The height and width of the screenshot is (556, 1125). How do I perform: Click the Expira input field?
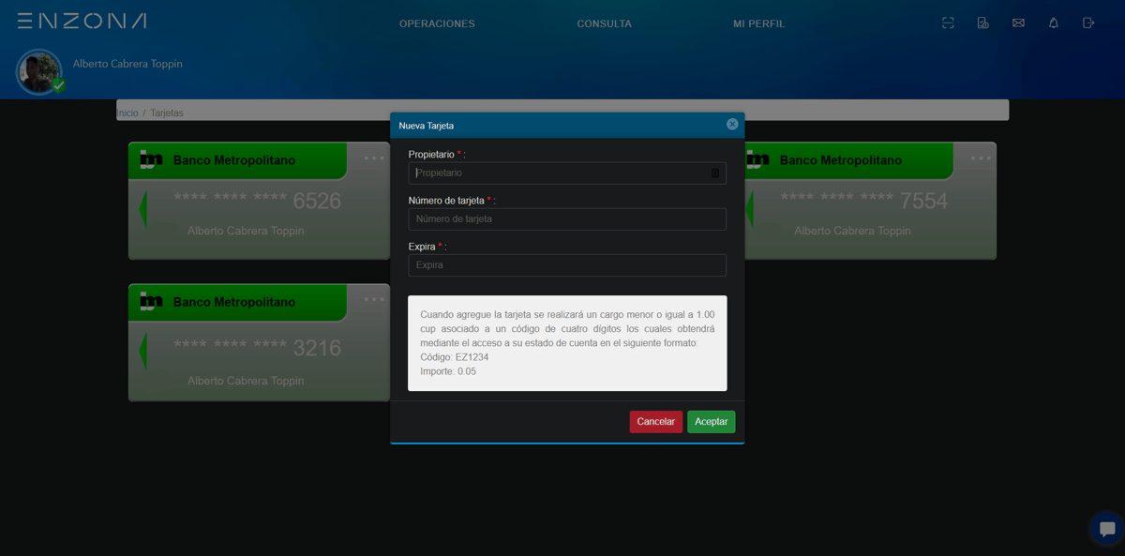[567, 265]
